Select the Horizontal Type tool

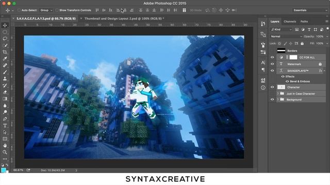pyautogui.click(x=5, y=125)
